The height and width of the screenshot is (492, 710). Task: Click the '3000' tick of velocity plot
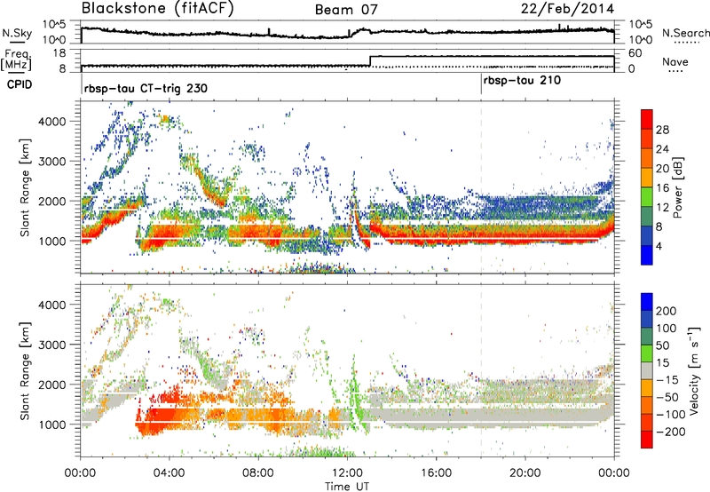(x=51, y=345)
